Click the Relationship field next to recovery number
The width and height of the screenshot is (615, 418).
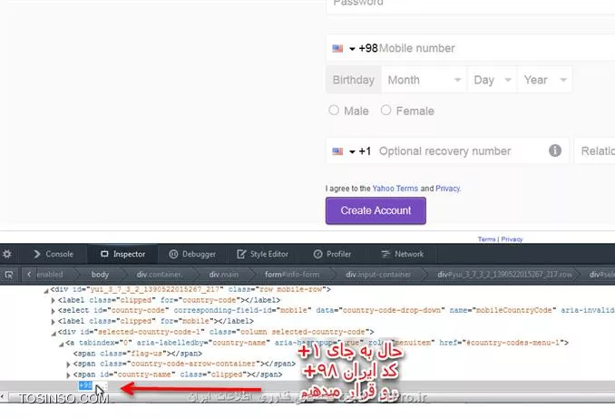pyautogui.click(x=595, y=151)
